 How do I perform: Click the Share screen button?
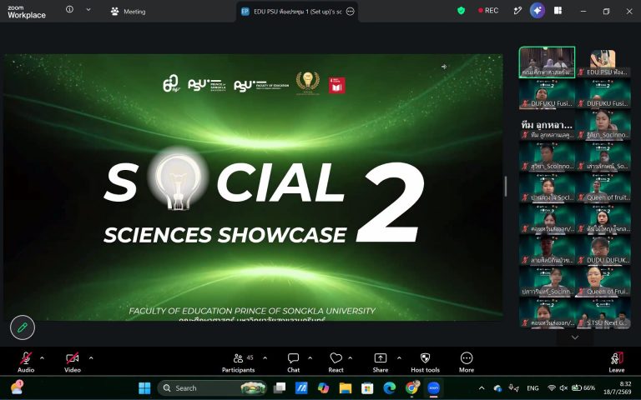pyautogui.click(x=381, y=362)
